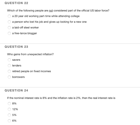
Task: Select the 5% radio button
Action: tap(9, 115)
